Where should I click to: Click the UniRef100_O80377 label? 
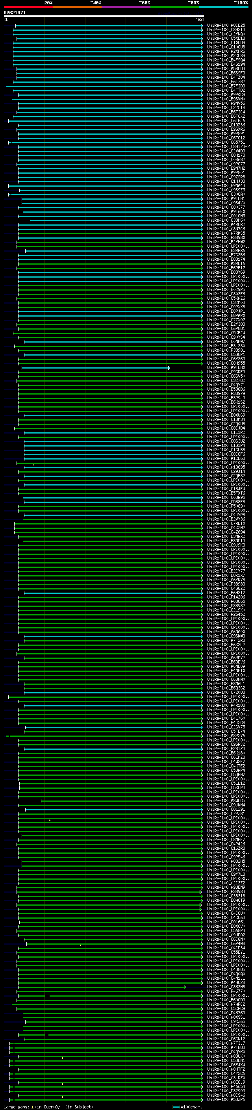click(x=226, y=208)
